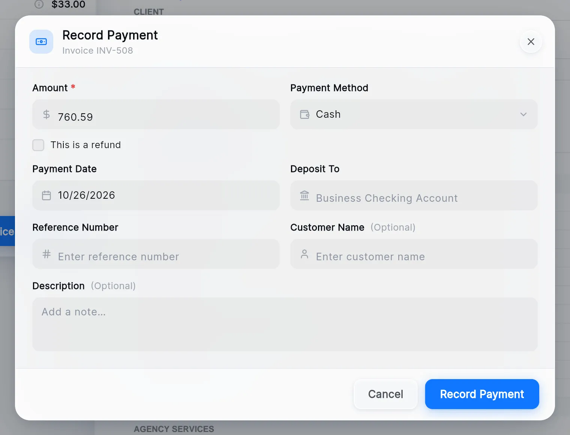The image size is (570, 435).
Task: Click the Payment Date label
Action: 64,169
